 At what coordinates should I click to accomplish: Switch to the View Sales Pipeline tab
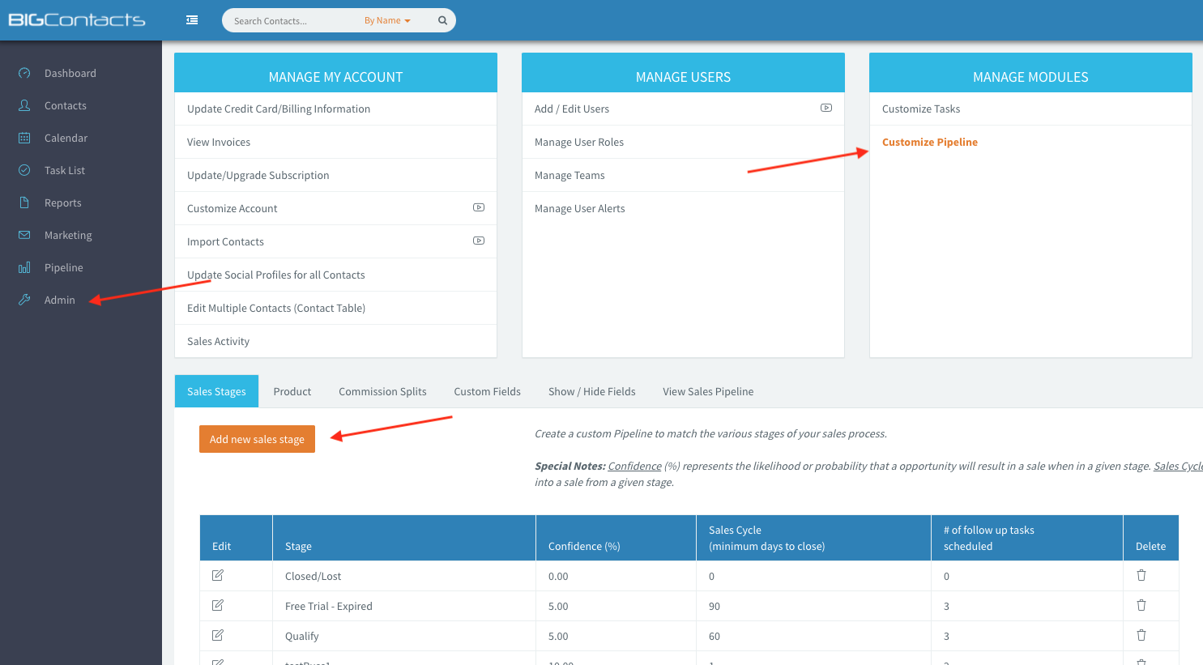[708, 391]
